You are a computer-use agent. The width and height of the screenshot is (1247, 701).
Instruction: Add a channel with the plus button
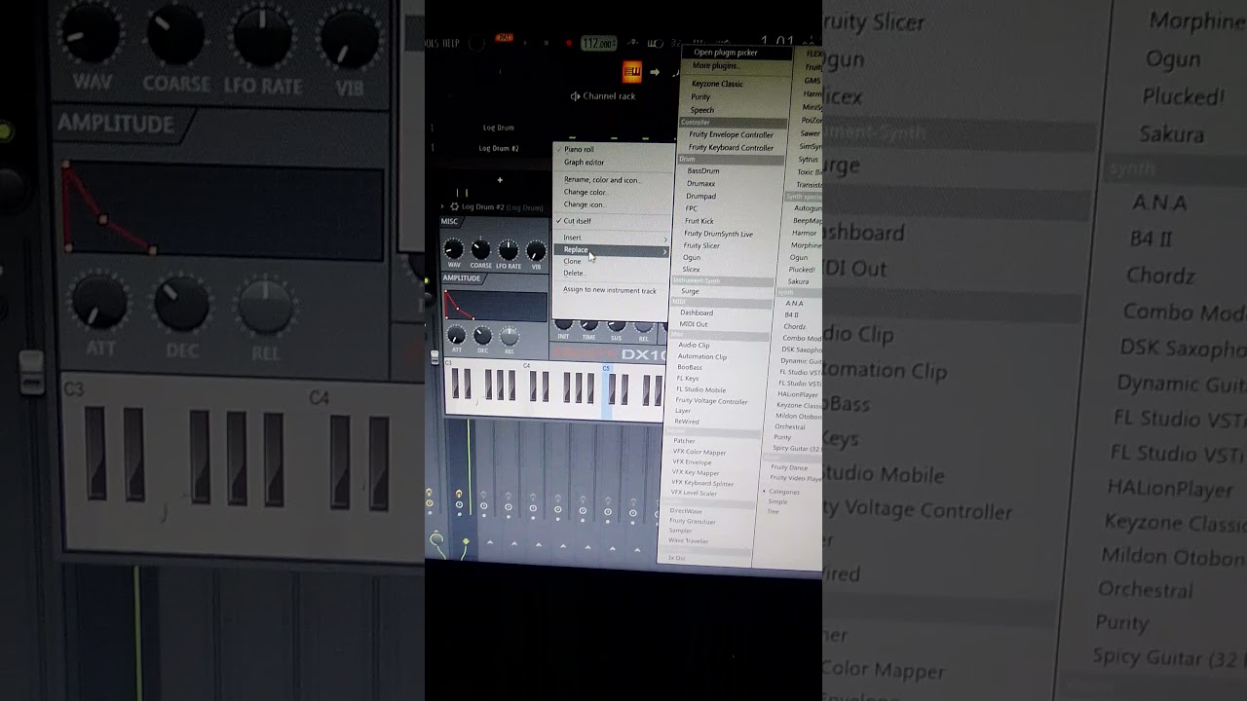(500, 180)
